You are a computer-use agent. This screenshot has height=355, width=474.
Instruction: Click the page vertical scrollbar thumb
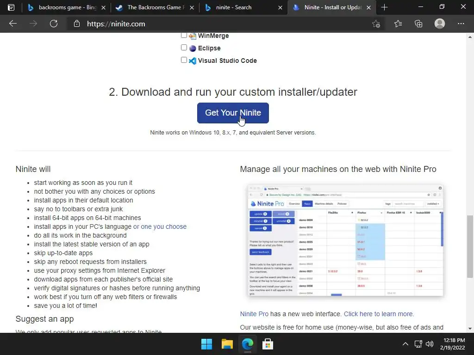pos(469,246)
